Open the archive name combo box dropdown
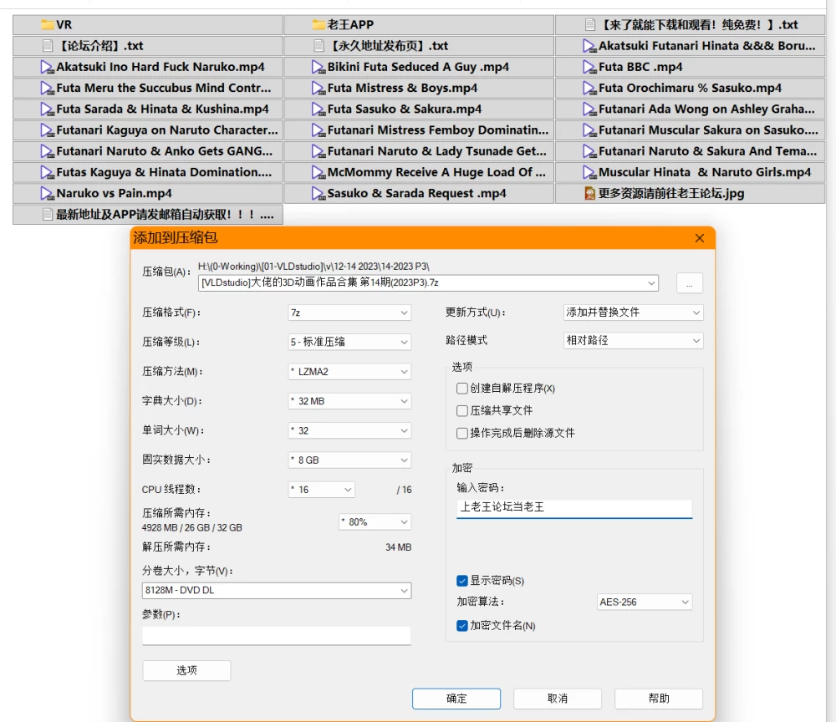The height and width of the screenshot is (722, 836). (x=651, y=283)
